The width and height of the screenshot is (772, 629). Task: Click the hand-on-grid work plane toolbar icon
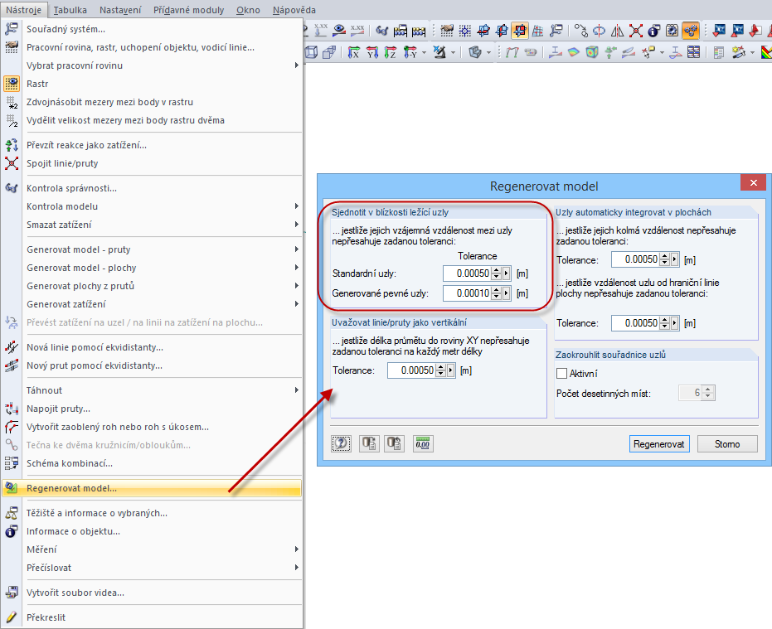[x=447, y=31]
